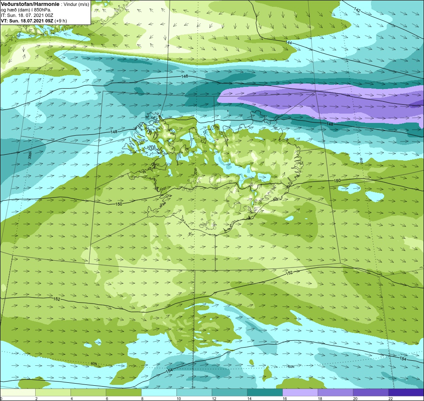Click the legend tick label '16'
This screenshot has height=401, width=424.
[285, 398]
